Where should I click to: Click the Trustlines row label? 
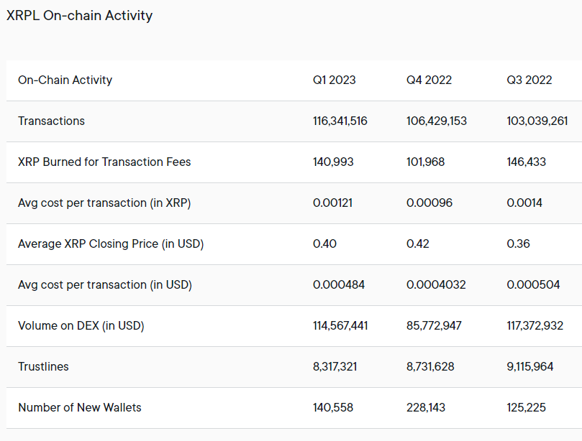tap(43, 366)
